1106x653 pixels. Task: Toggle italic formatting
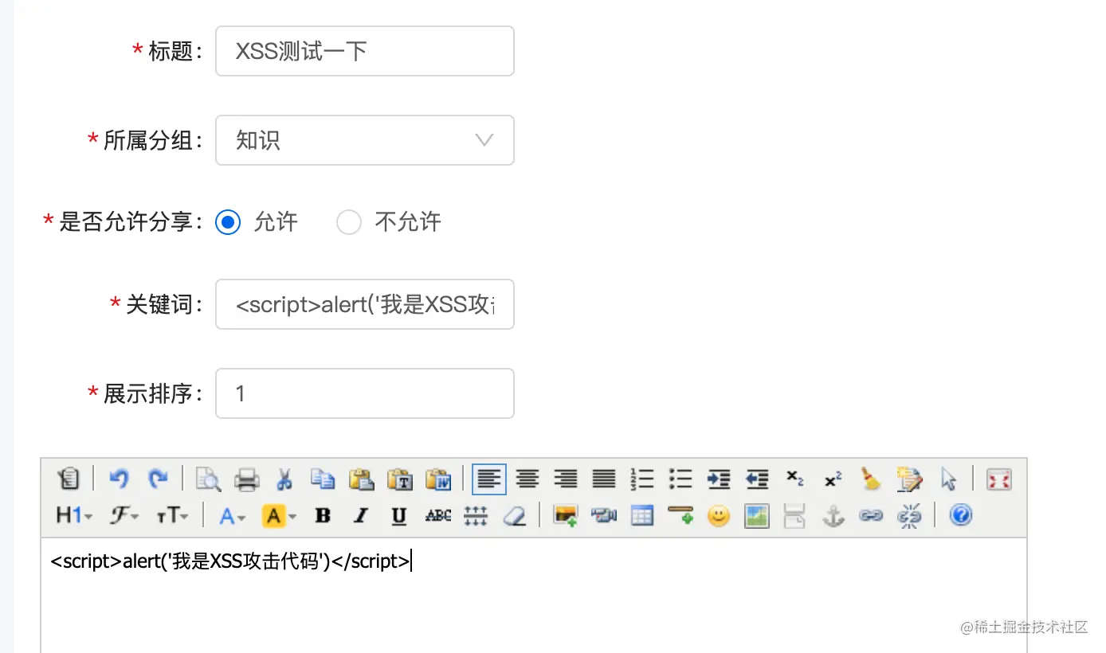pos(361,516)
